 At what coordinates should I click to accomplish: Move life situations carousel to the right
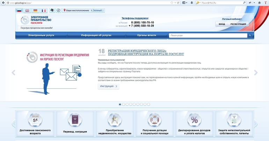[x=256, y=123]
